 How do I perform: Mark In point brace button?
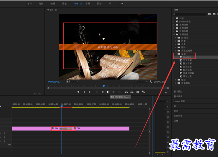point(84,92)
